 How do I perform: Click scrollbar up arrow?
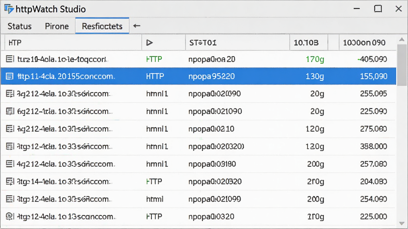coord(402,39)
